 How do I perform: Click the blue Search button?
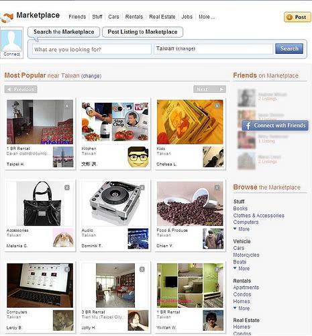point(289,48)
